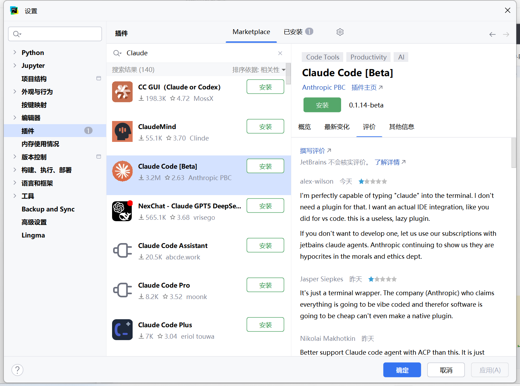Close the settings dialog

click(x=508, y=10)
